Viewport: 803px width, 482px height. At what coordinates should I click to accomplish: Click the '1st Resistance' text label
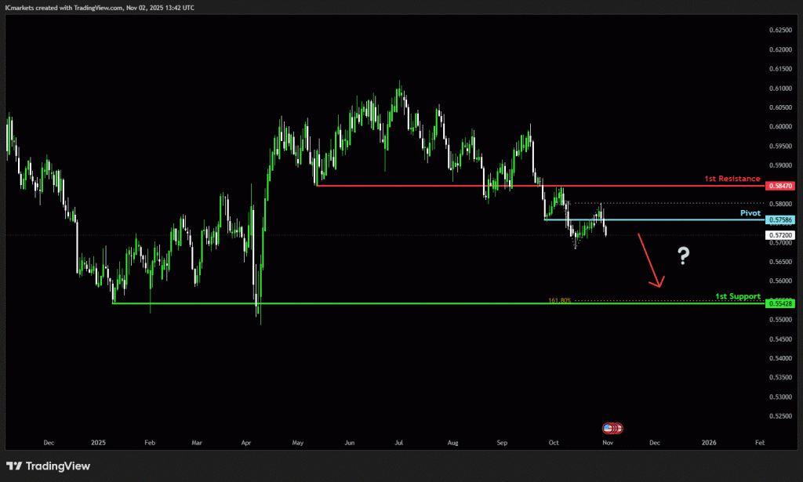click(732, 179)
